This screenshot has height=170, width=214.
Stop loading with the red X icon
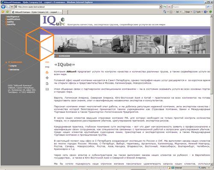click(169, 7)
